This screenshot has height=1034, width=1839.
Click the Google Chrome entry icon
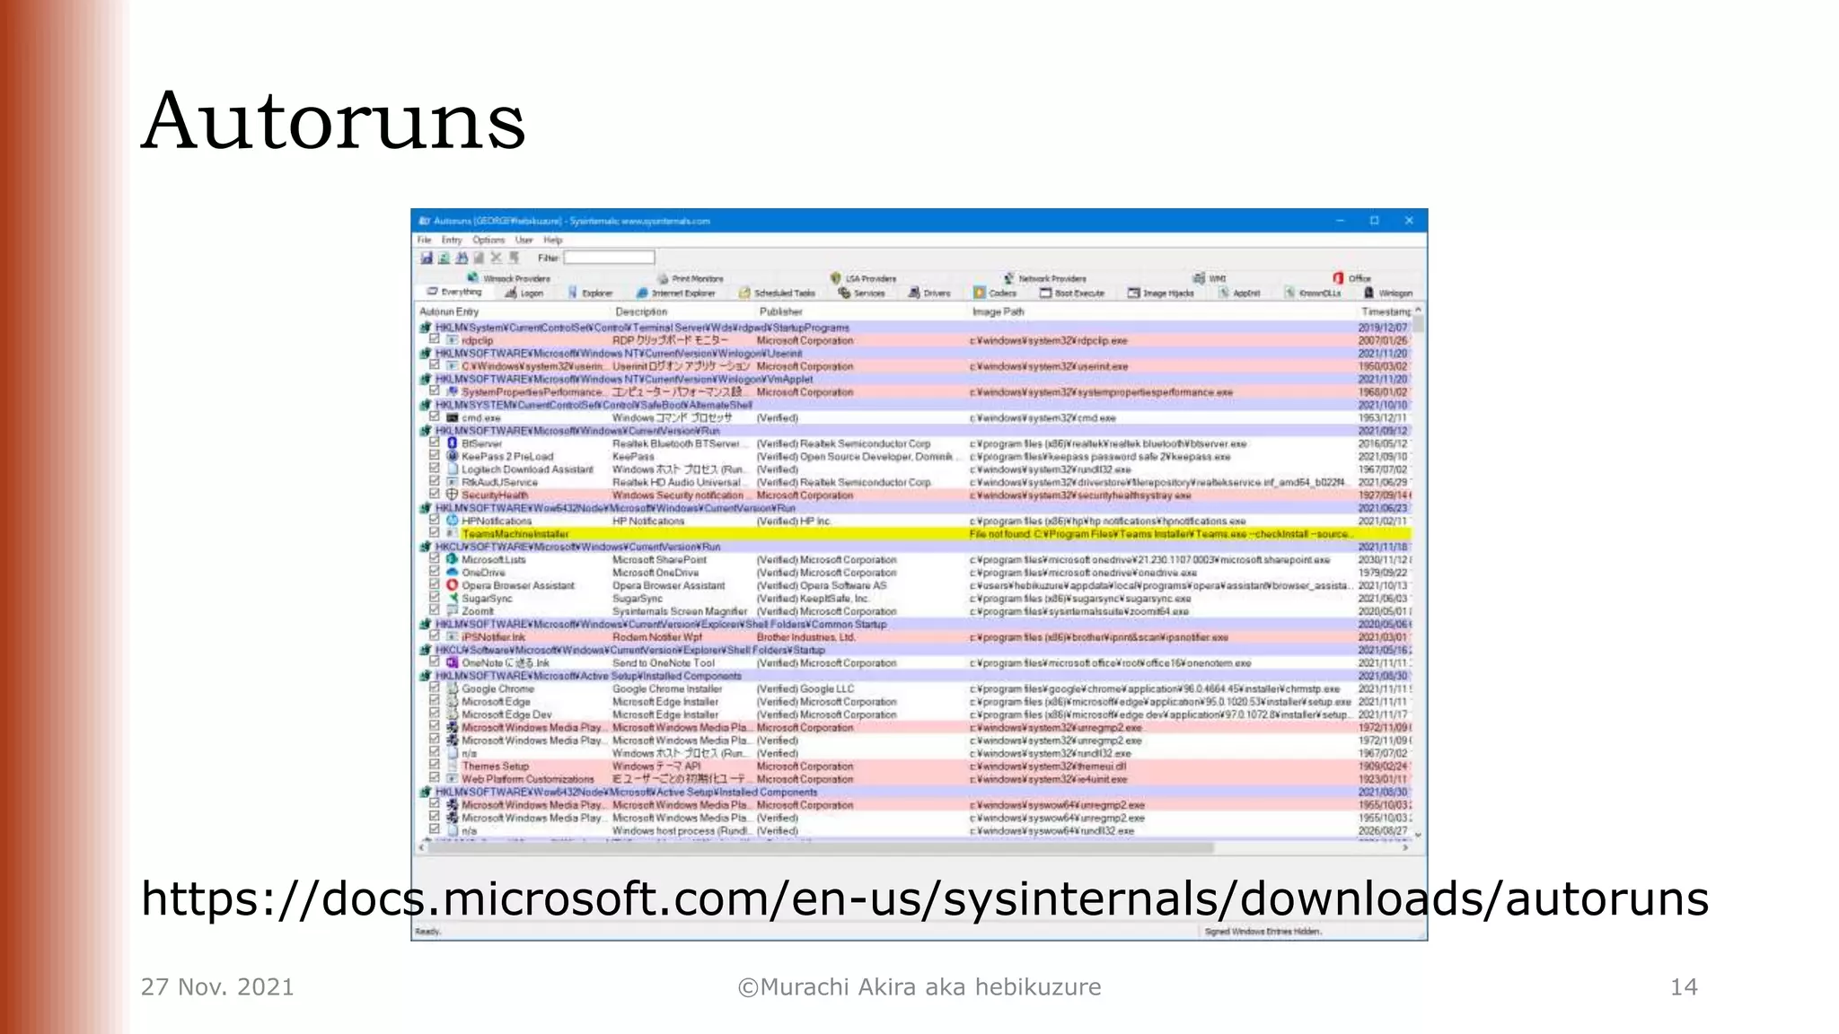(x=453, y=688)
